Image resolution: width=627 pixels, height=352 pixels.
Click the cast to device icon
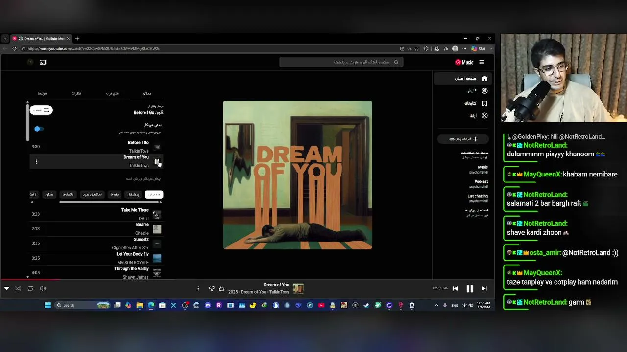(x=43, y=62)
